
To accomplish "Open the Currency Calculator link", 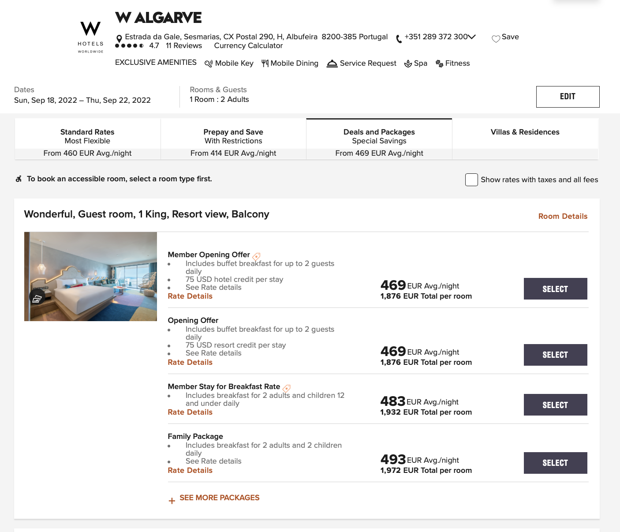I will (x=248, y=45).
